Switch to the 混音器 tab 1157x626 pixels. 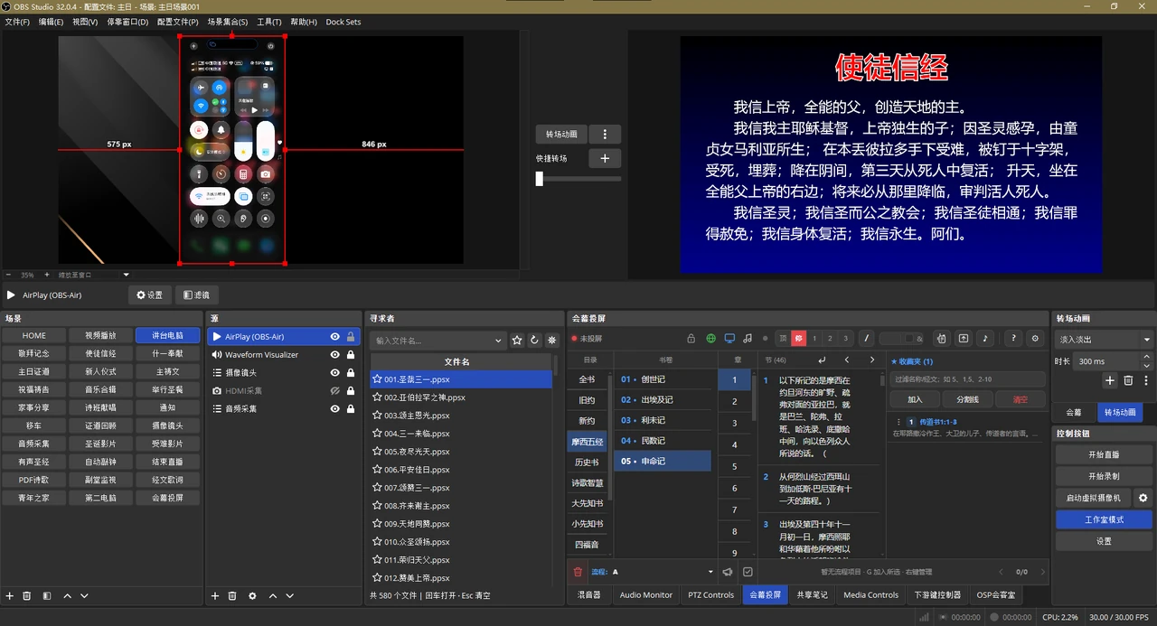pyautogui.click(x=589, y=595)
